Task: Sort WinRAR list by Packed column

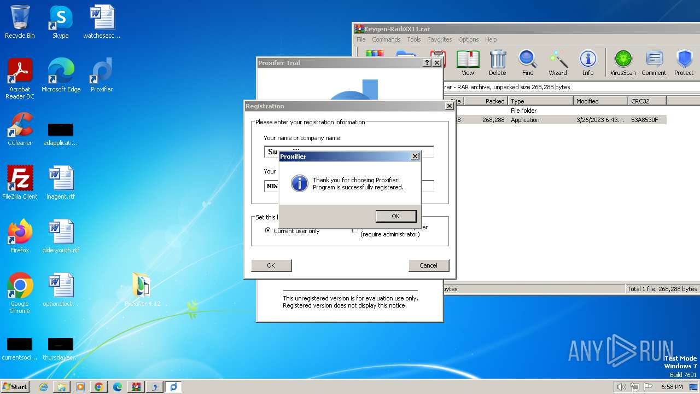Action: [x=486, y=101]
